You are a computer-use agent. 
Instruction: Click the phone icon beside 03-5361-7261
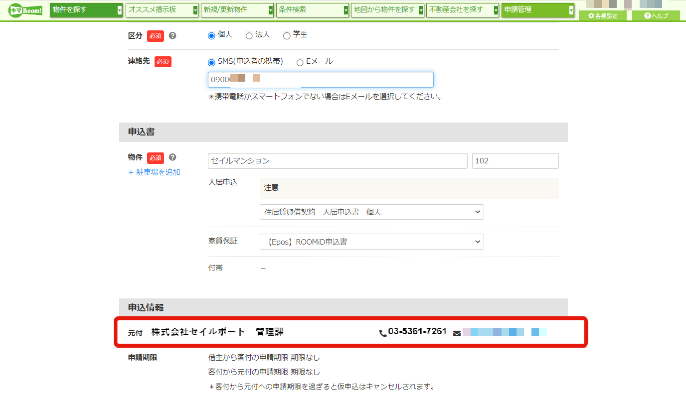point(383,333)
